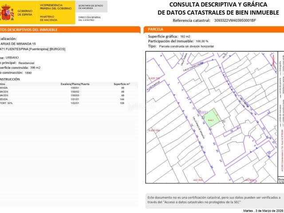
Task: Select built surface value '396 m2'
Action: click(35, 68)
